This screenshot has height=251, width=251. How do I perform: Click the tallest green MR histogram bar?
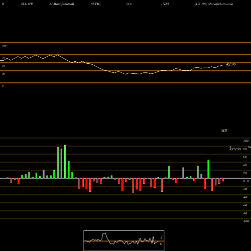(x=65, y=162)
